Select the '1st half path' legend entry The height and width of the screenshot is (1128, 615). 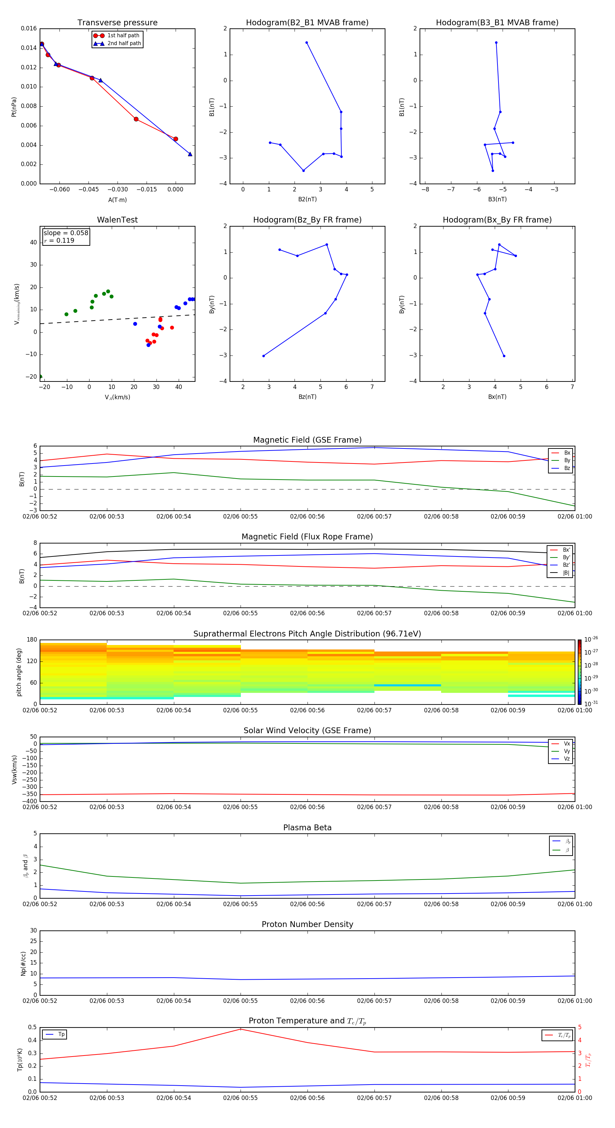click(x=117, y=36)
